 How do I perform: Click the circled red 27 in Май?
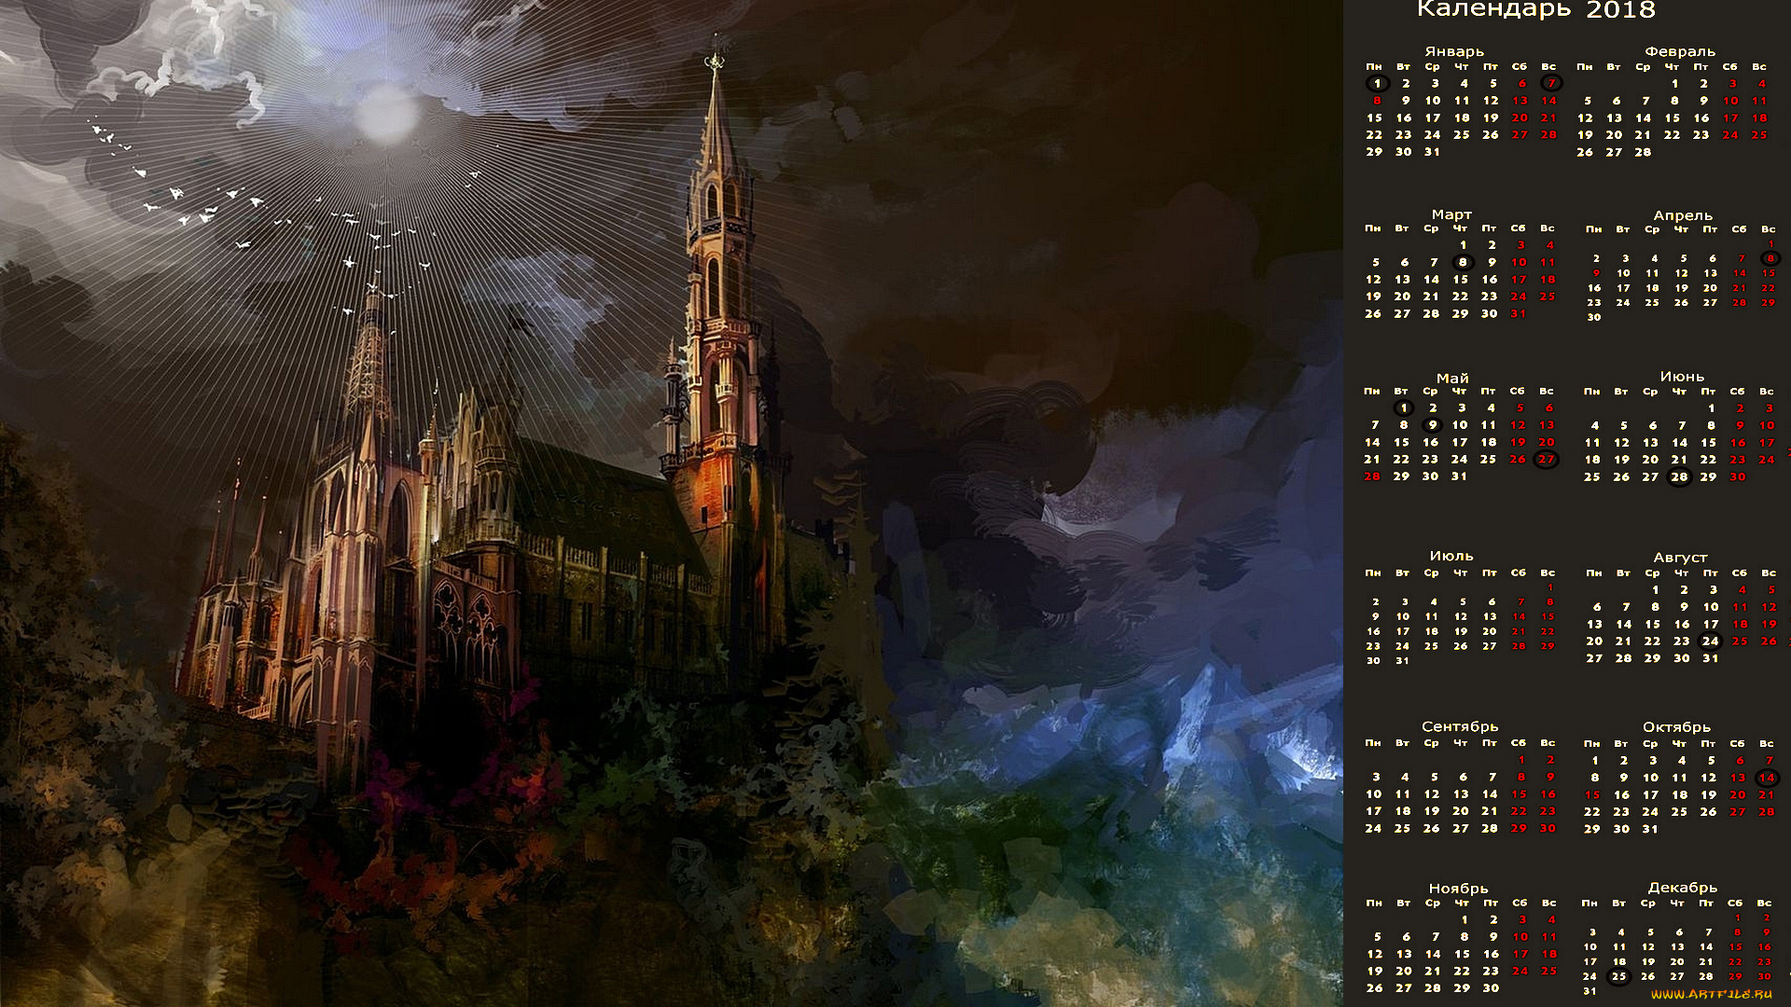(x=1547, y=459)
